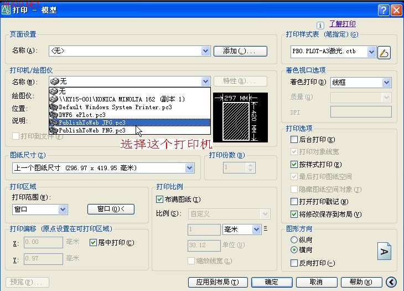Click the paper size preview thumbnail
This screenshot has height=291, width=404.
240,118
